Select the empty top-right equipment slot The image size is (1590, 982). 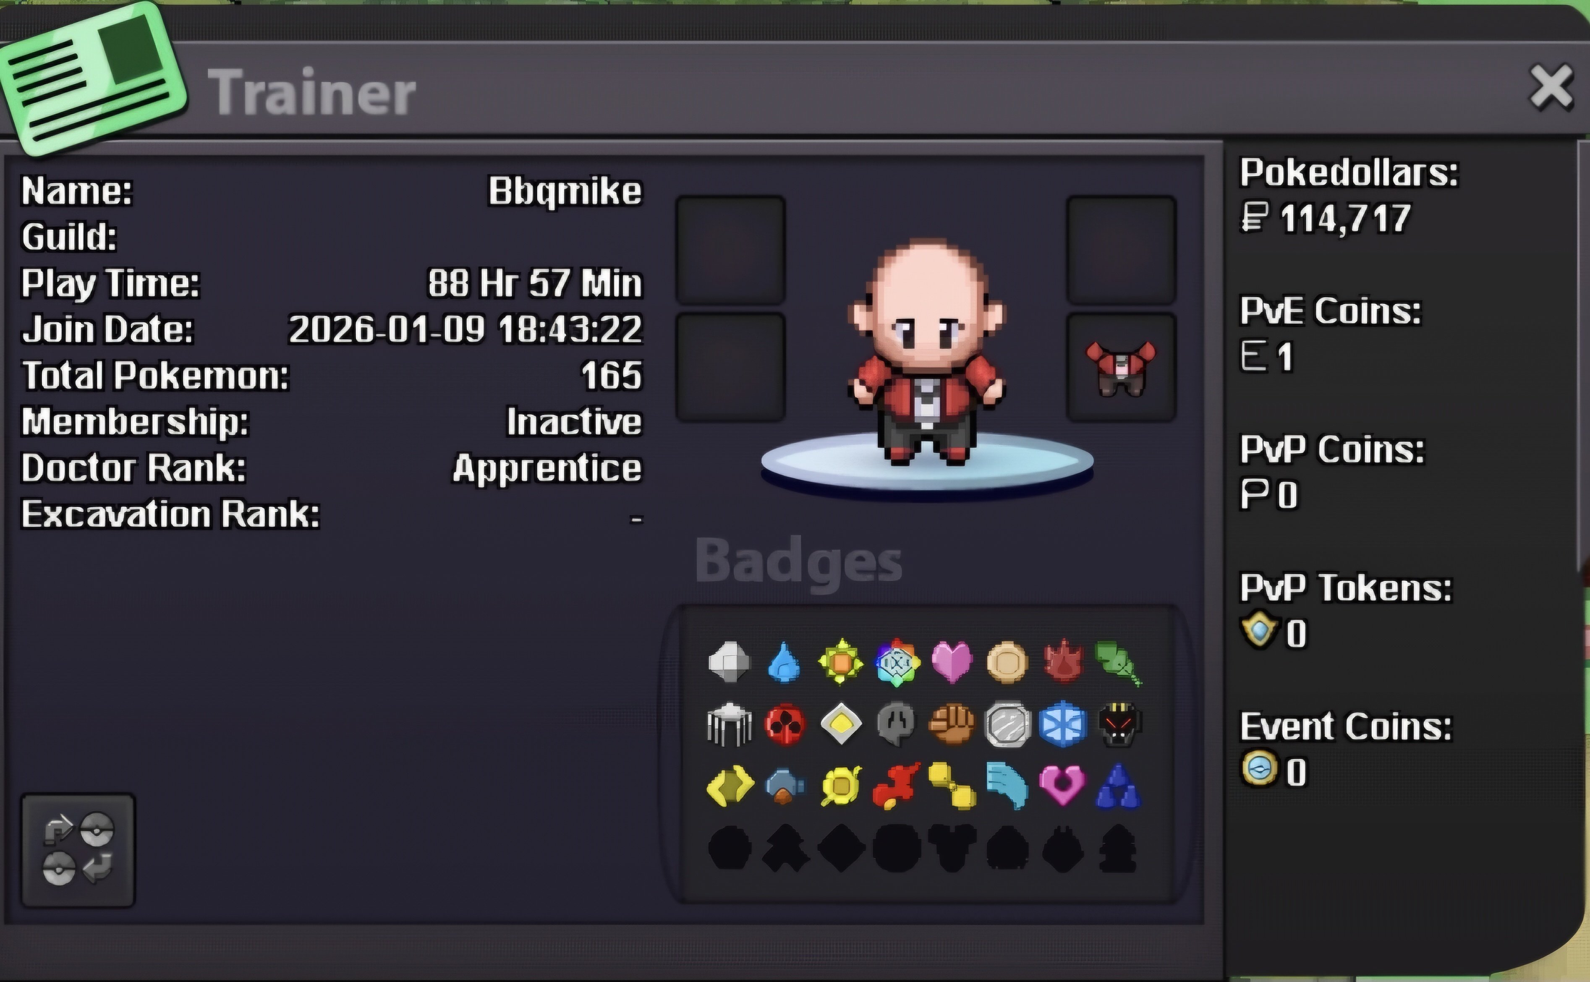pos(1121,250)
